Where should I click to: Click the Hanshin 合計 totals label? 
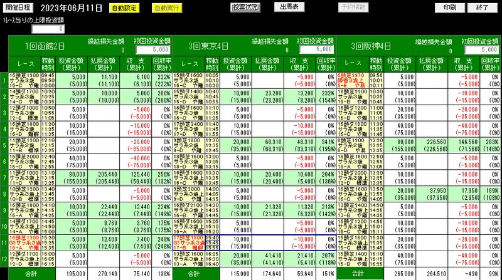tap(360, 274)
